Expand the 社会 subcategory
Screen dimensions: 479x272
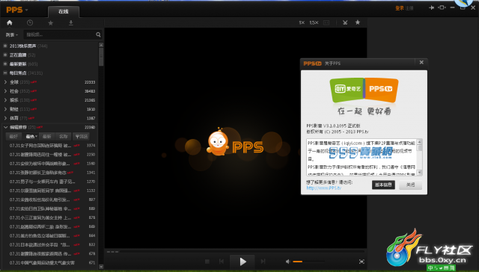(x=5, y=91)
